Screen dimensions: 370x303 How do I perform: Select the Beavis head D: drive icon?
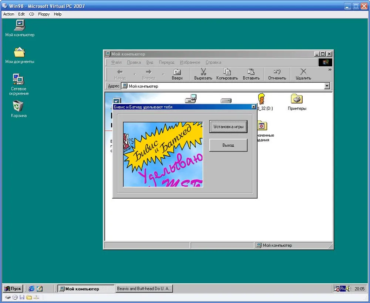click(x=262, y=99)
